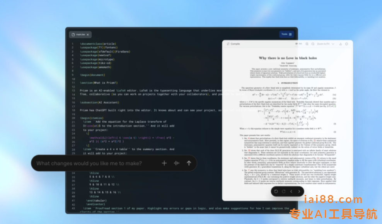The image size is (382, 224).
Task: Go to the next change with right chevron
Action: [299, 191]
